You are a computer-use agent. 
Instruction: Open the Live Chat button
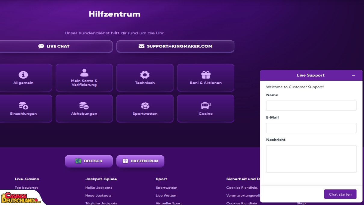(54, 46)
